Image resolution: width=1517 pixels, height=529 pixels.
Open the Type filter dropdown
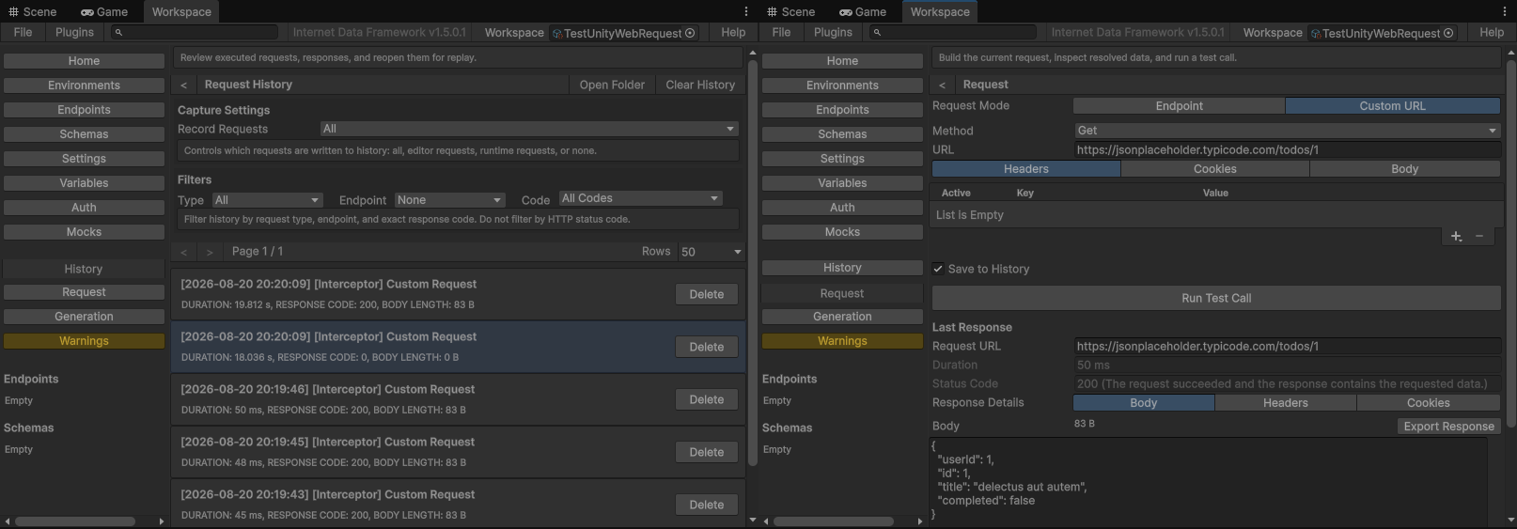click(267, 200)
